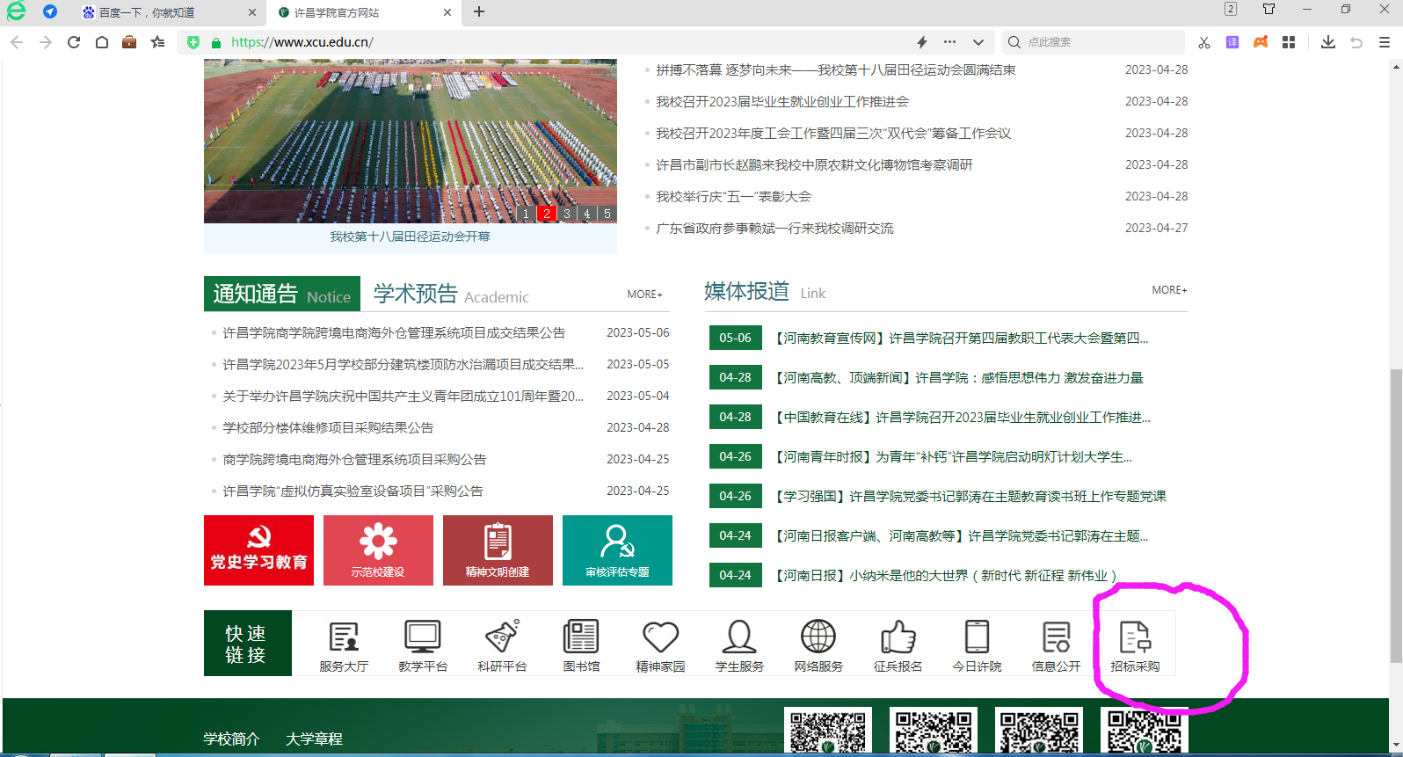Click in the browser search box
This screenshot has height=757, width=1403.
pos(1099,42)
